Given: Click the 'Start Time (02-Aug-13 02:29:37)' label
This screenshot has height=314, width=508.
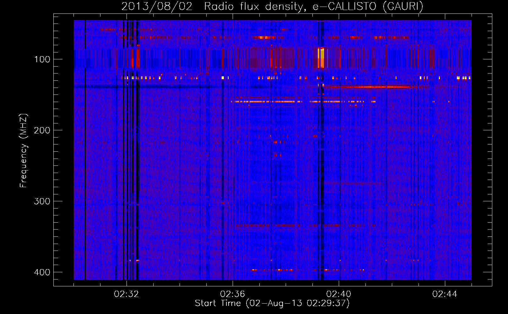Looking at the screenshot, I should [x=272, y=303].
